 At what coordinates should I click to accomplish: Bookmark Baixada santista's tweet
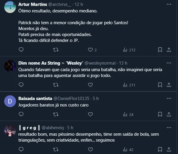[160, 114]
